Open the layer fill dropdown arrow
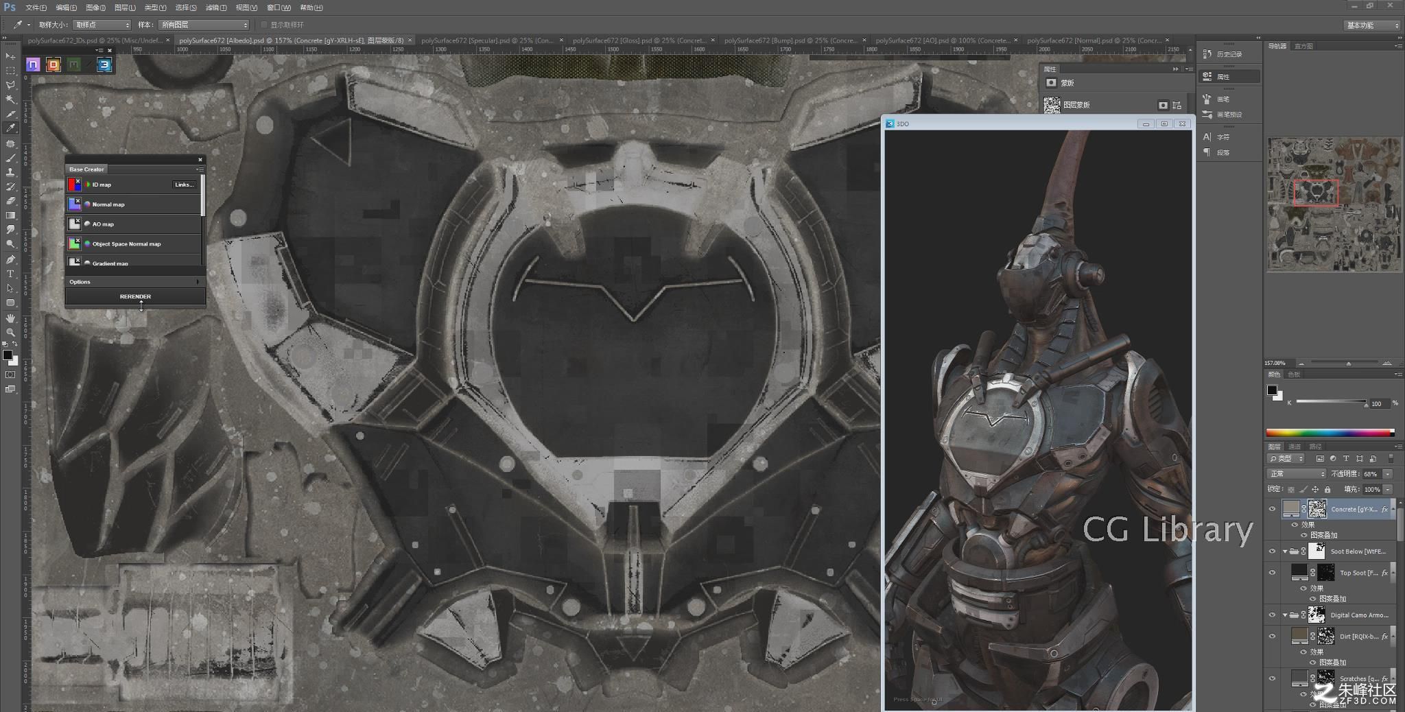Viewport: 1405px width, 712px height. click(1388, 490)
